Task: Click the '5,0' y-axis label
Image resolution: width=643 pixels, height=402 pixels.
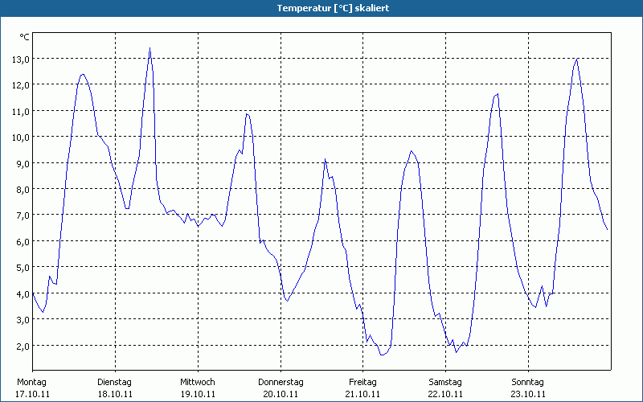Action: pyautogui.click(x=23, y=268)
